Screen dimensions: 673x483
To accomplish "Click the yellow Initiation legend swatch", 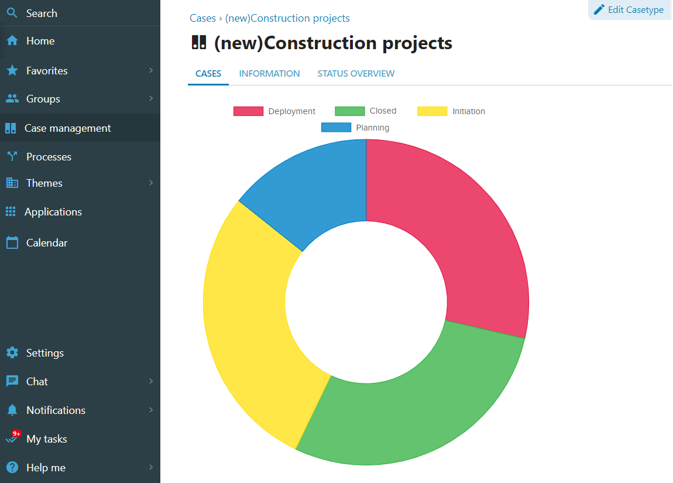I will pos(432,111).
